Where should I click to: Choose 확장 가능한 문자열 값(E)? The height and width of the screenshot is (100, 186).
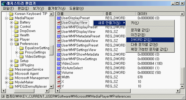(150, 49)
